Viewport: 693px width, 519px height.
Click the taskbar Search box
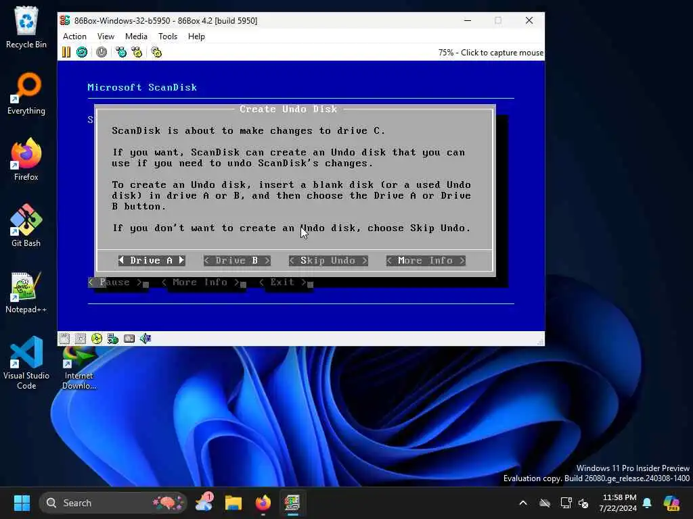(x=113, y=503)
